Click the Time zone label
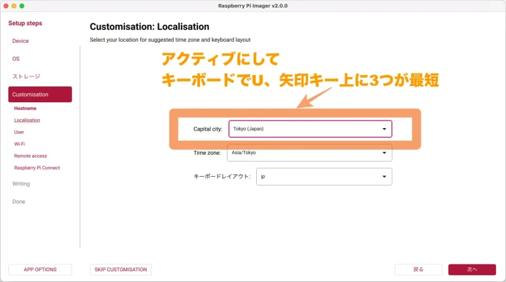Screen dimensions: 506x282 point(207,153)
